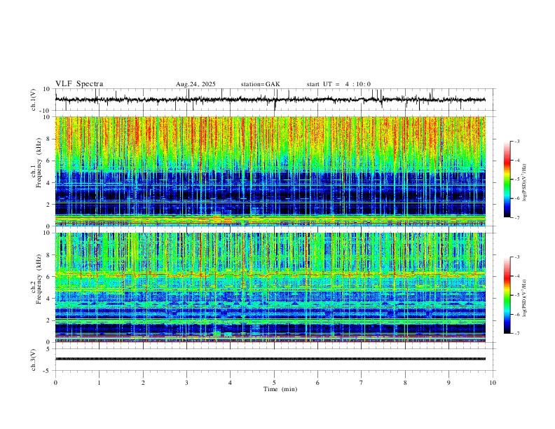
Task: Click the "-4" tick on ch.2 color bar
Action: tap(516, 276)
